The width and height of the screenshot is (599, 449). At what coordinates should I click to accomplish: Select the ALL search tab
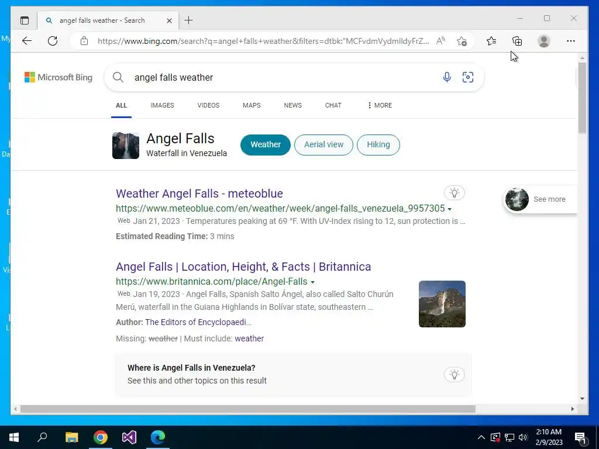pos(121,105)
